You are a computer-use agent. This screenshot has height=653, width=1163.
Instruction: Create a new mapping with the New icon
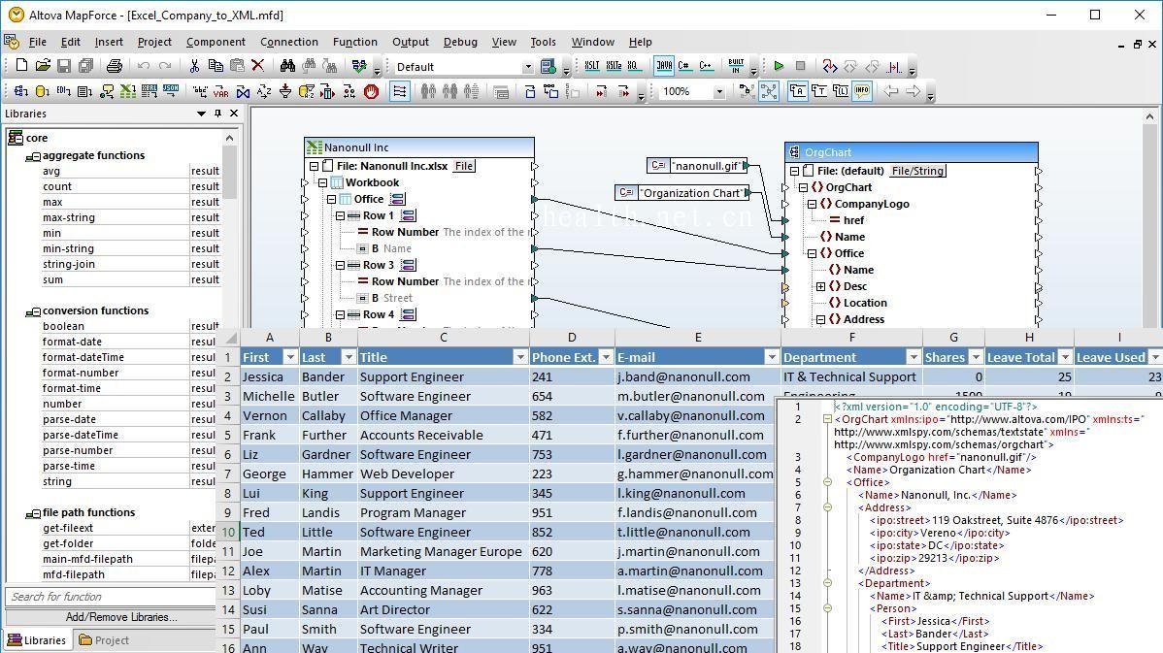pos(21,66)
